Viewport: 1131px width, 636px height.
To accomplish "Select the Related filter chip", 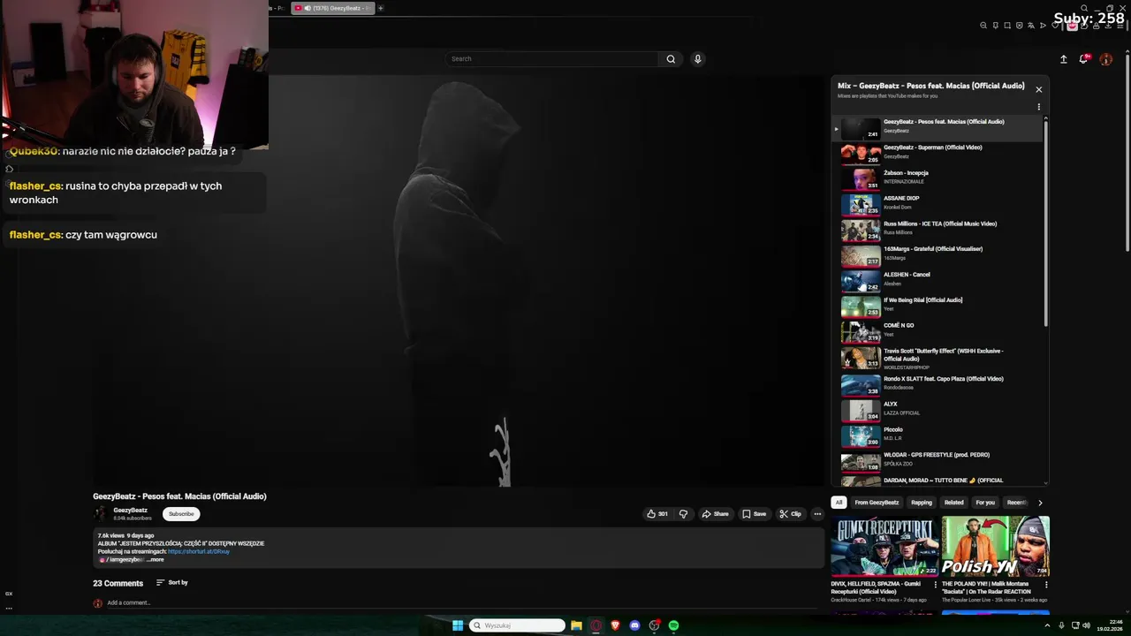I will pyautogui.click(x=953, y=503).
